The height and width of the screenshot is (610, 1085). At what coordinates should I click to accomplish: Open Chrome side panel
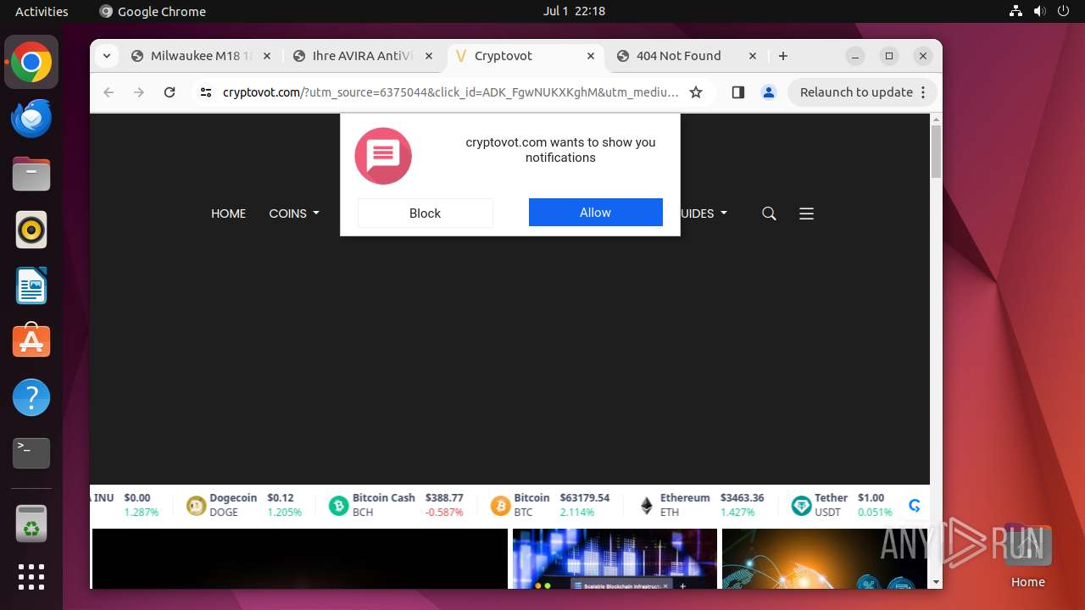click(737, 92)
